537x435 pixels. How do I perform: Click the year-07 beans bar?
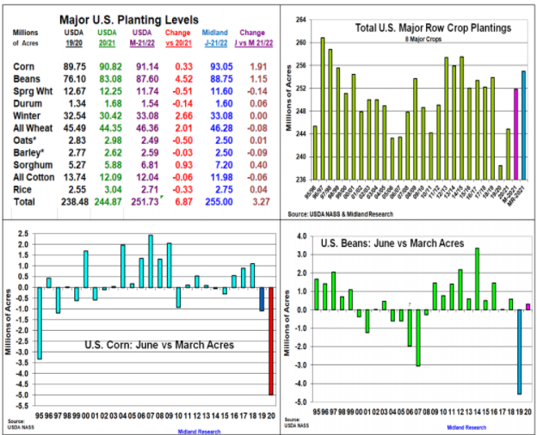[418, 338]
